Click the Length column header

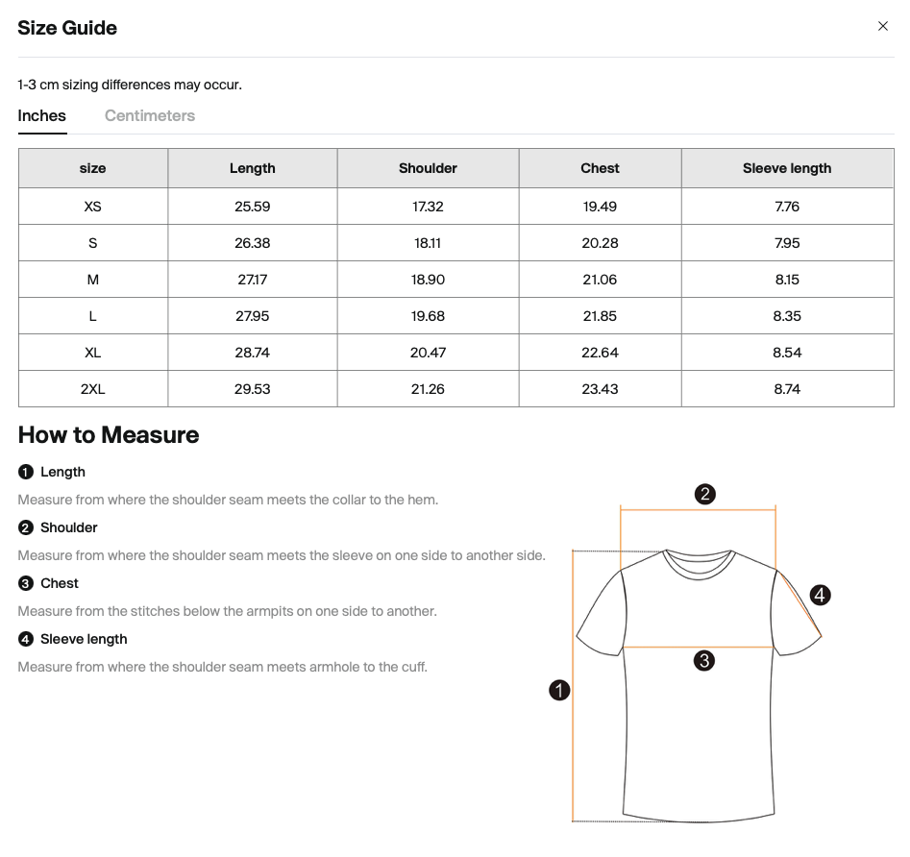click(x=253, y=169)
